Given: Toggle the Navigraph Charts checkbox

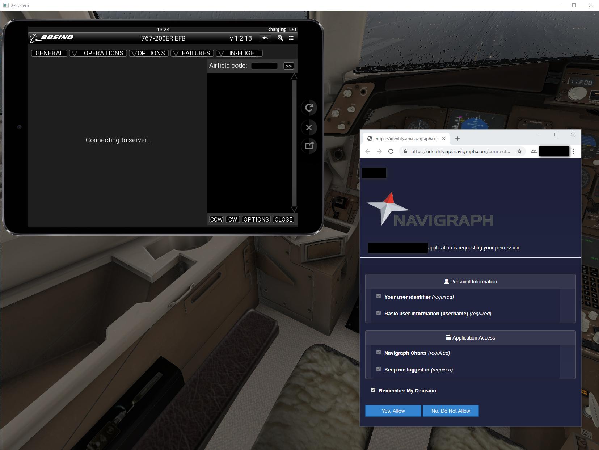Looking at the screenshot, I should (379, 352).
